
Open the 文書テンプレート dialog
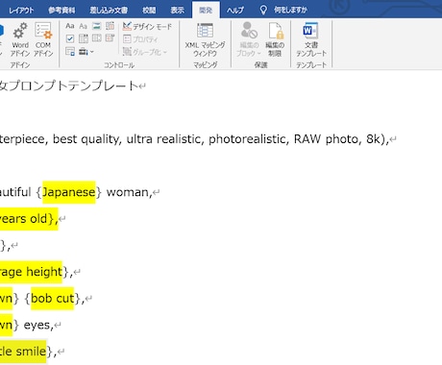(311, 39)
